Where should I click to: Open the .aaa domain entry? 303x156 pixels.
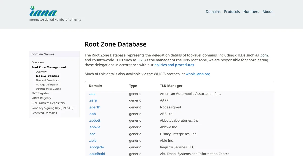92,94
